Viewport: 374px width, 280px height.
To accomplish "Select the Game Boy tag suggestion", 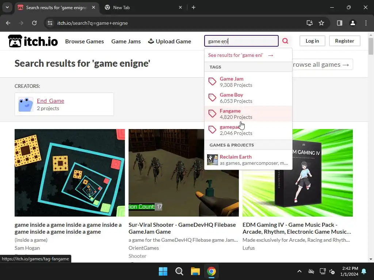I will pyautogui.click(x=248, y=98).
